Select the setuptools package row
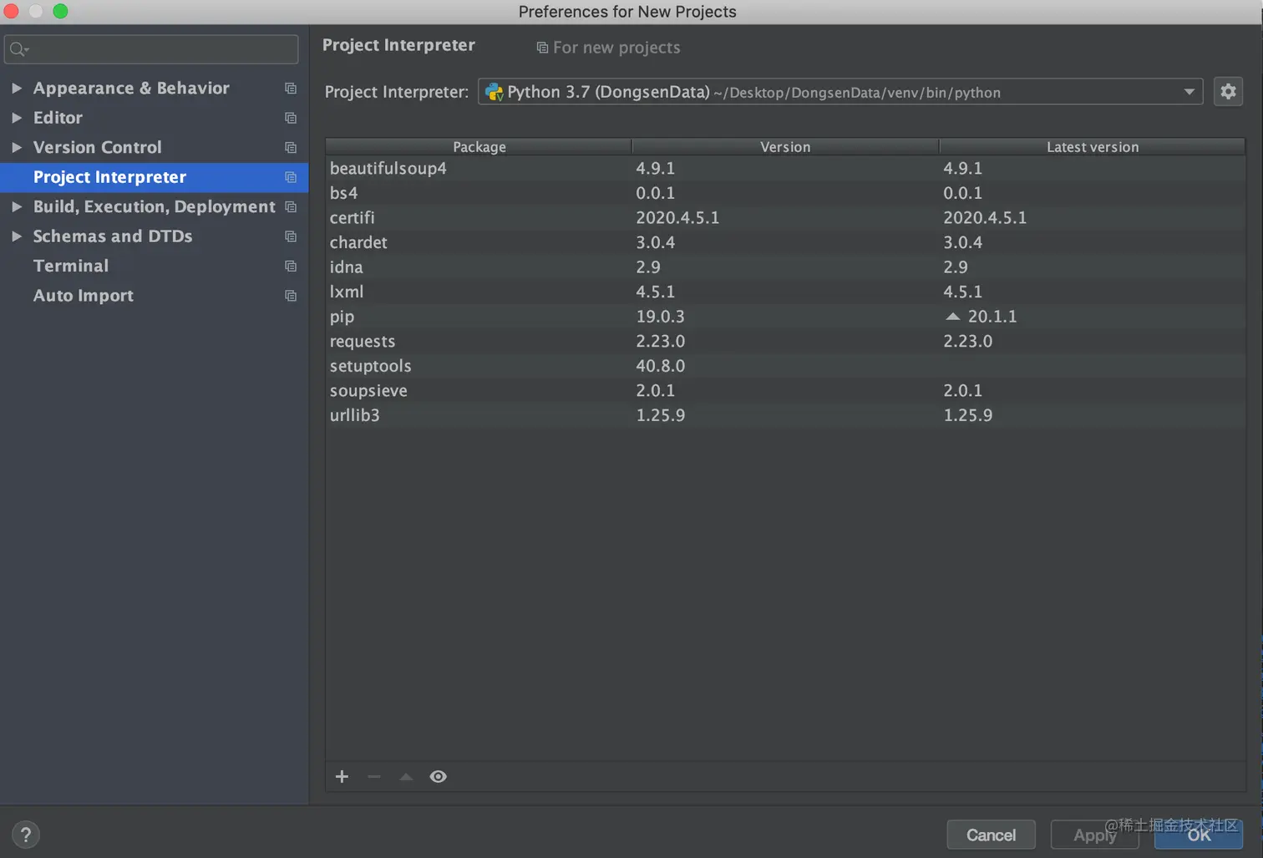 coord(785,366)
